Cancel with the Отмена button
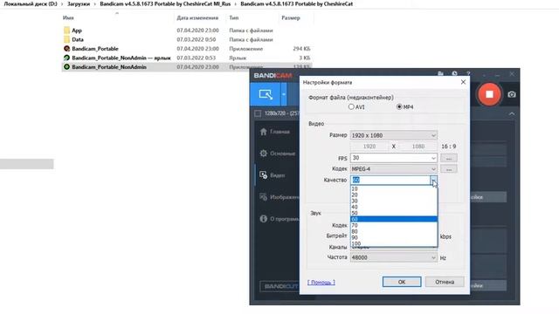 pos(445,282)
